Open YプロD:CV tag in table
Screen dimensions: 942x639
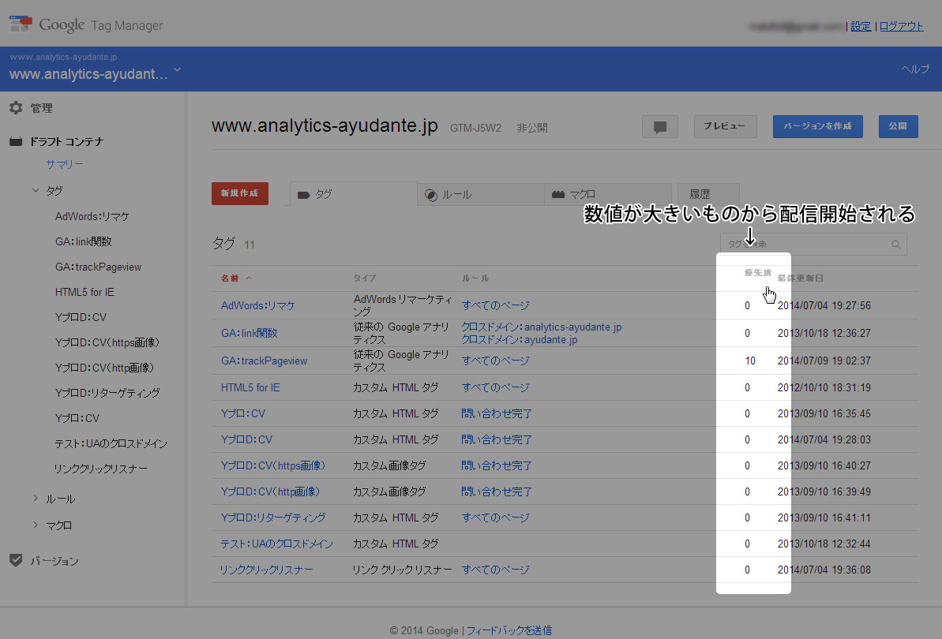point(246,439)
